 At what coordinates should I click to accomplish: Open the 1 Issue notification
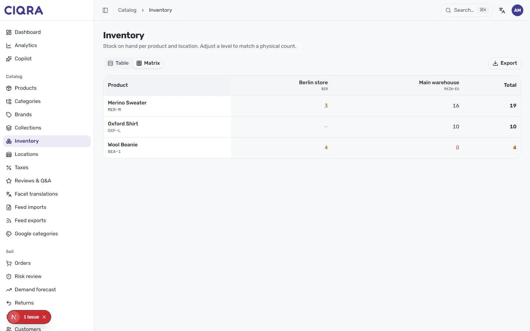[x=31, y=317]
